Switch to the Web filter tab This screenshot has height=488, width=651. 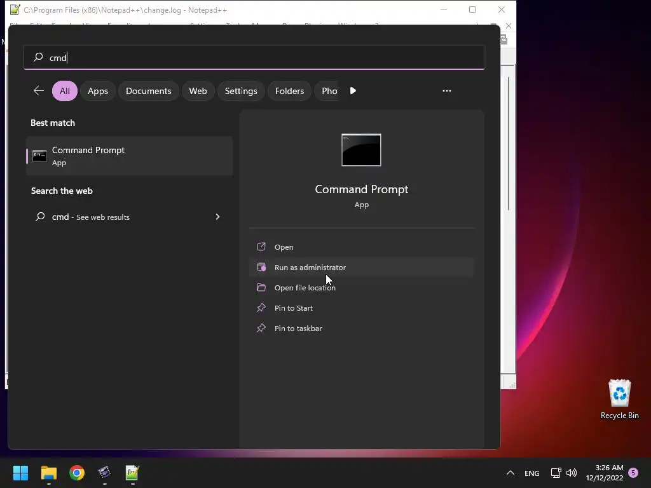coord(198,91)
